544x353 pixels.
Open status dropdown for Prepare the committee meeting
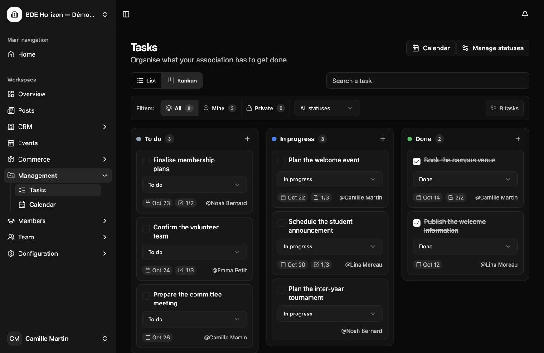point(194,320)
